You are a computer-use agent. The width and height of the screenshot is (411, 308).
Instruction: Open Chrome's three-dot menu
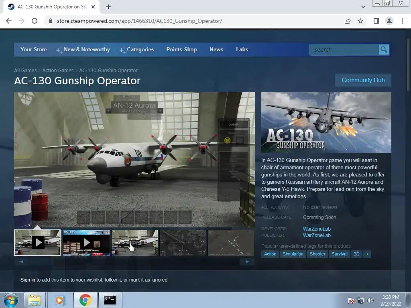pyautogui.click(x=402, y=21)
